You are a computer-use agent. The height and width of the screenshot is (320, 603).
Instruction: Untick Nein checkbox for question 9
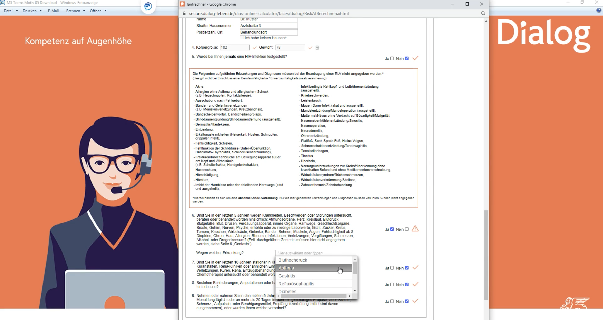click(407, 301)
